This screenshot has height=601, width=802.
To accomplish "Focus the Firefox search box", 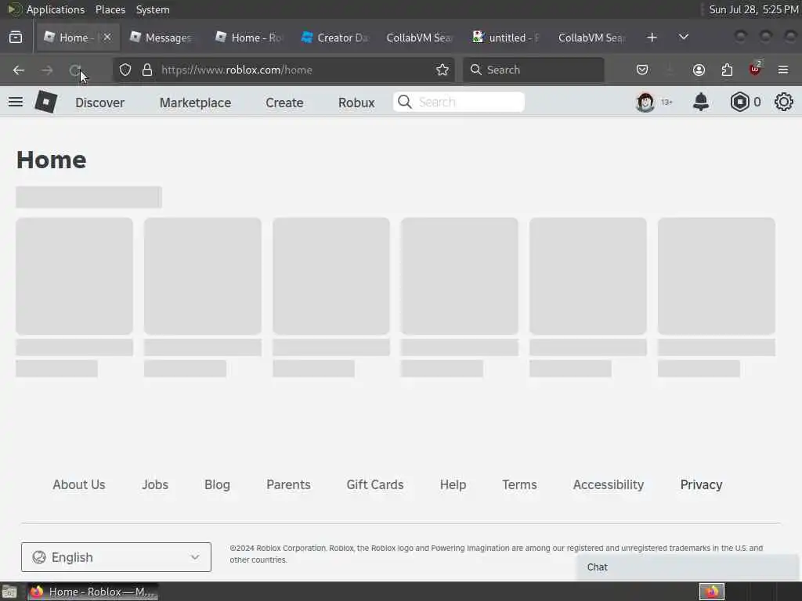I will point(533,70).
